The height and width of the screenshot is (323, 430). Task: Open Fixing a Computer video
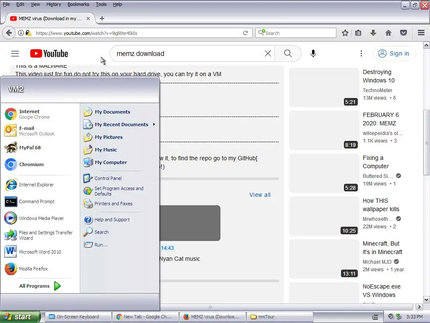point(376,162)
